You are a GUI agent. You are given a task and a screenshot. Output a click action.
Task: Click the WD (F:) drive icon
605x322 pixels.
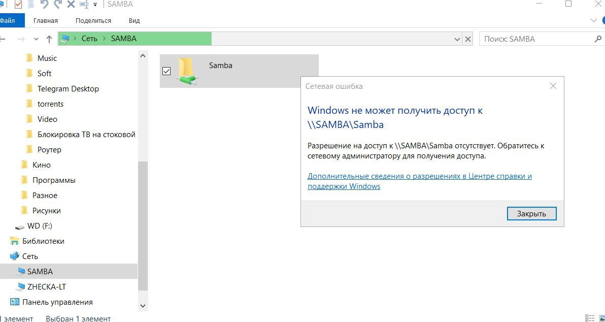point(19,227)
